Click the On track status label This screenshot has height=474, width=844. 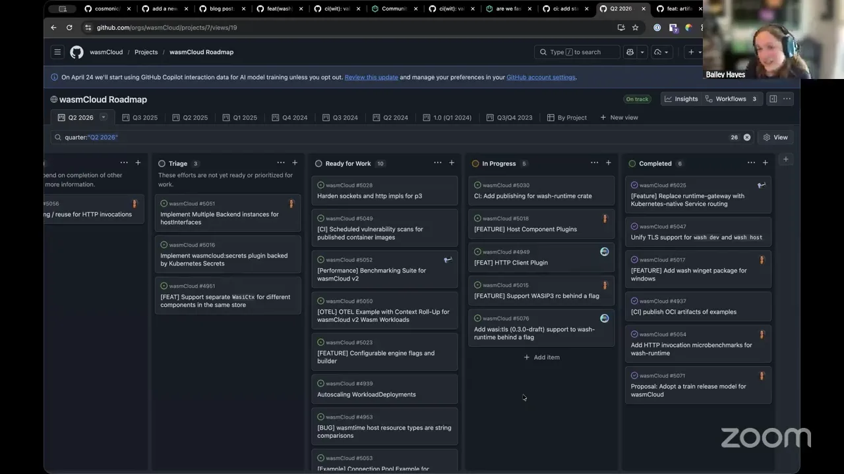[x=637, y=99]
